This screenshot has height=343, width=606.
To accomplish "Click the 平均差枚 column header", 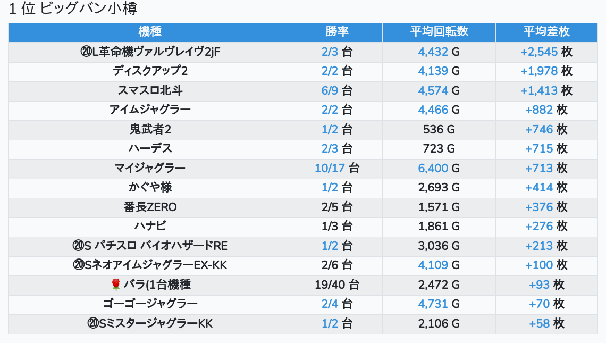I will click(546, 31).
